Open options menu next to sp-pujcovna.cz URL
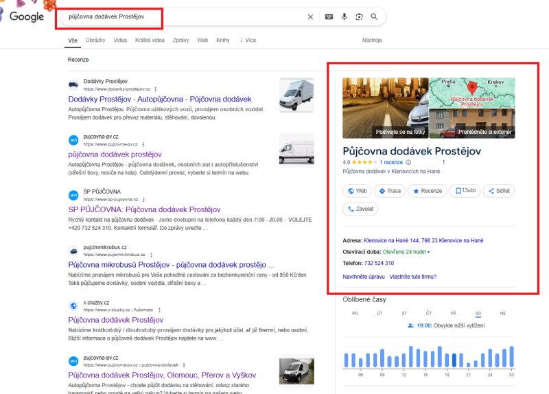Screen dimensions: 549x394 coord(143,200)
